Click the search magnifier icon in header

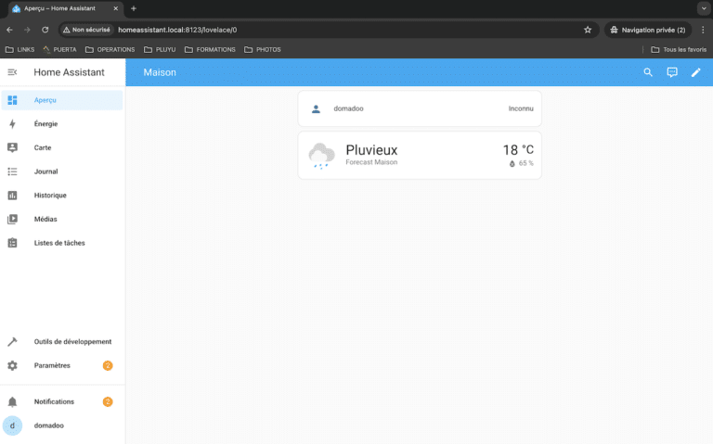click(x=648, y=72)
